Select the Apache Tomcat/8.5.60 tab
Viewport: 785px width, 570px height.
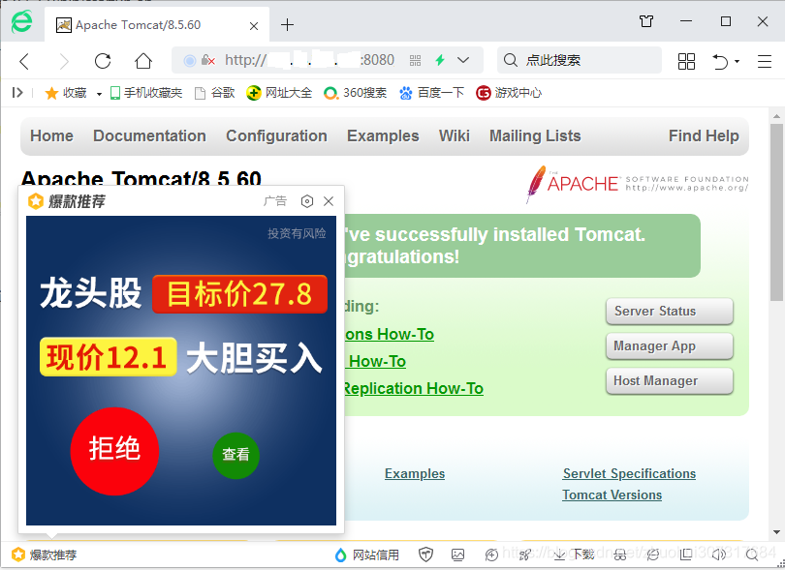(x=157, y=25)
